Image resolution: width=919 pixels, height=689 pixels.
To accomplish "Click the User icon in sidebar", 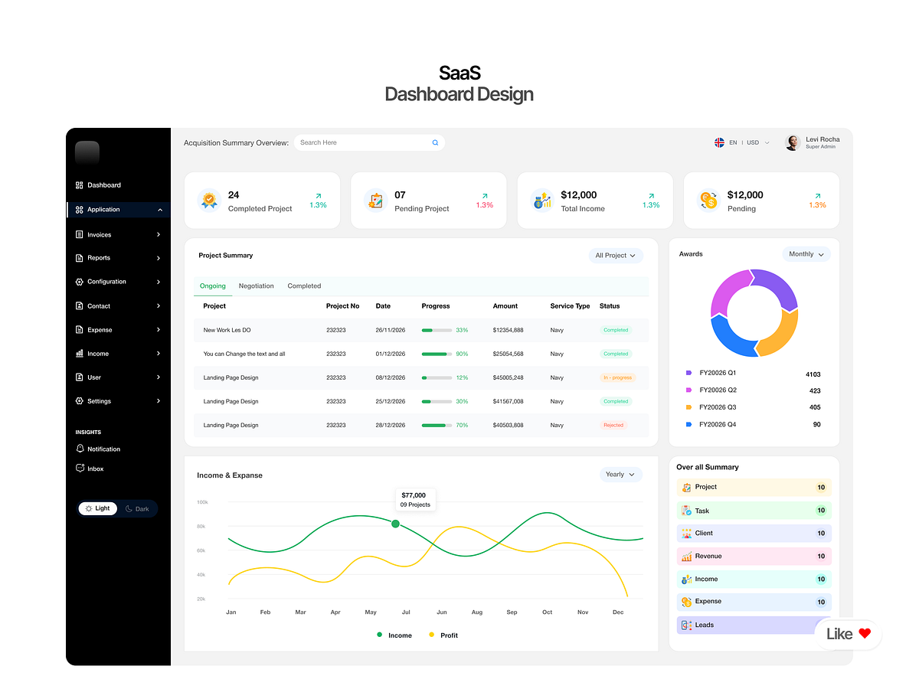I will 79,377.
